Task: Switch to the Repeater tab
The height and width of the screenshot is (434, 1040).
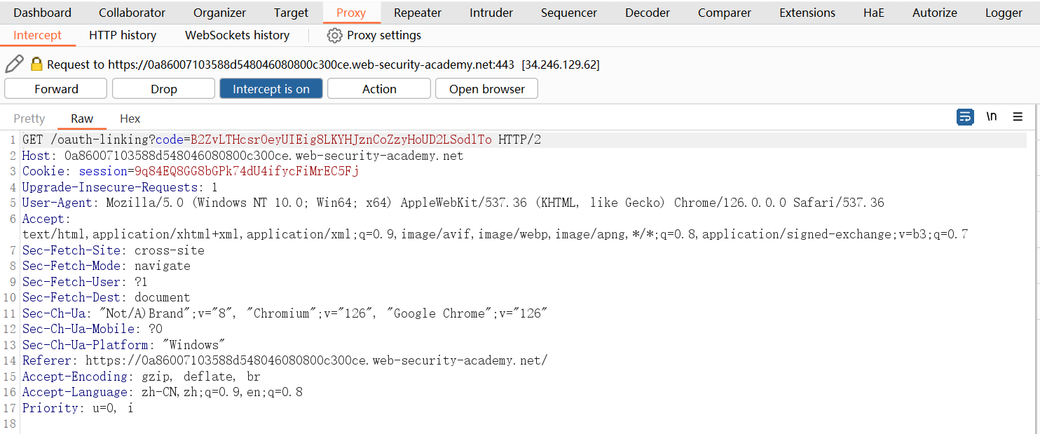Action: pyautogui.click(x=418, y=13)
